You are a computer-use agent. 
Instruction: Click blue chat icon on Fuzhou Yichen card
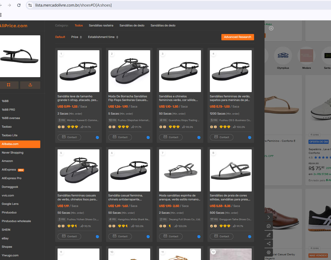pyautogui.click(x=97, y=236)
